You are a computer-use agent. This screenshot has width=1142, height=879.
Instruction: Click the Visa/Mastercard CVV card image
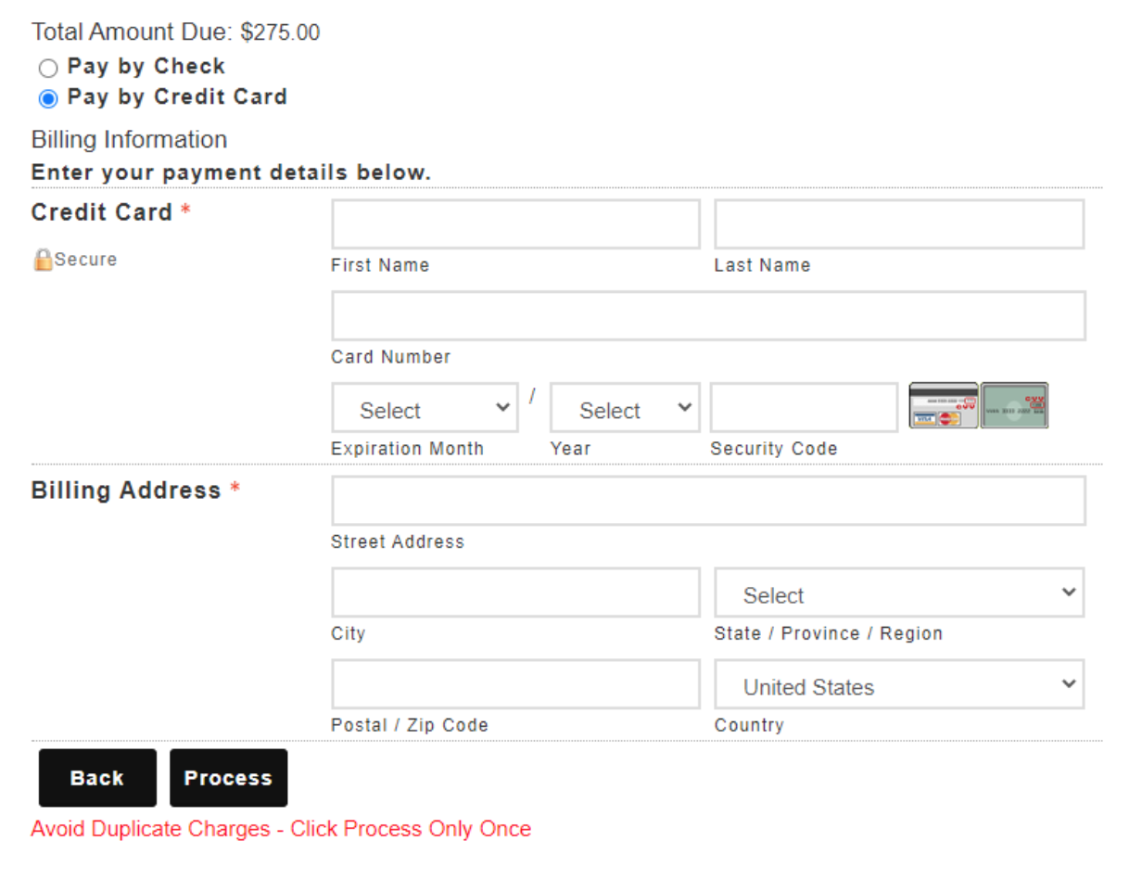pos(943,406)
